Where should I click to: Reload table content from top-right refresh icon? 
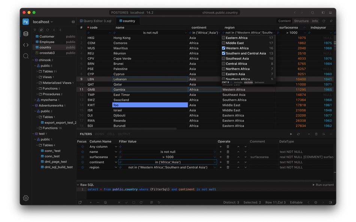(324, 21)
